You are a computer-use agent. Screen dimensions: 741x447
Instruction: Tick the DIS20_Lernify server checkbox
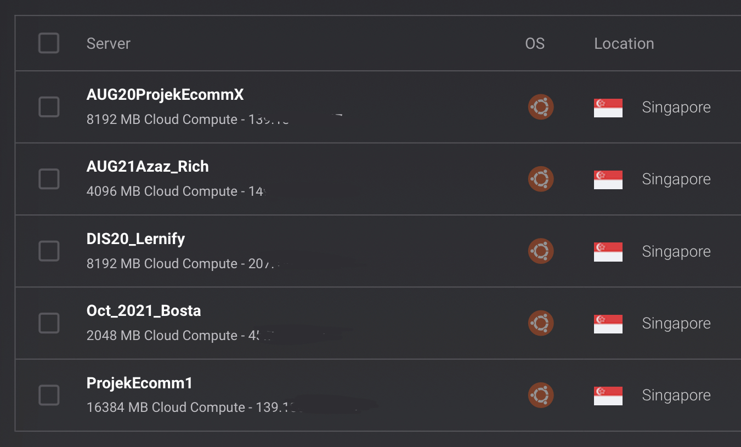(x=49, y=251)
